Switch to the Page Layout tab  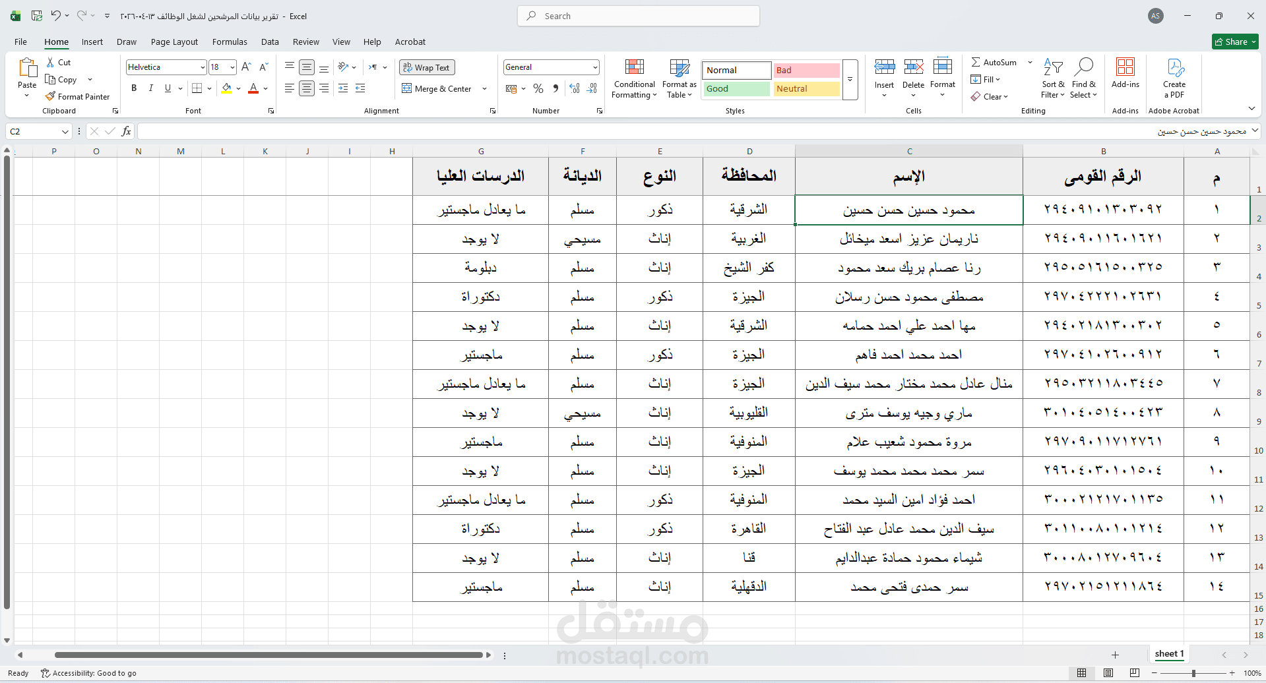tap(174, 42)
